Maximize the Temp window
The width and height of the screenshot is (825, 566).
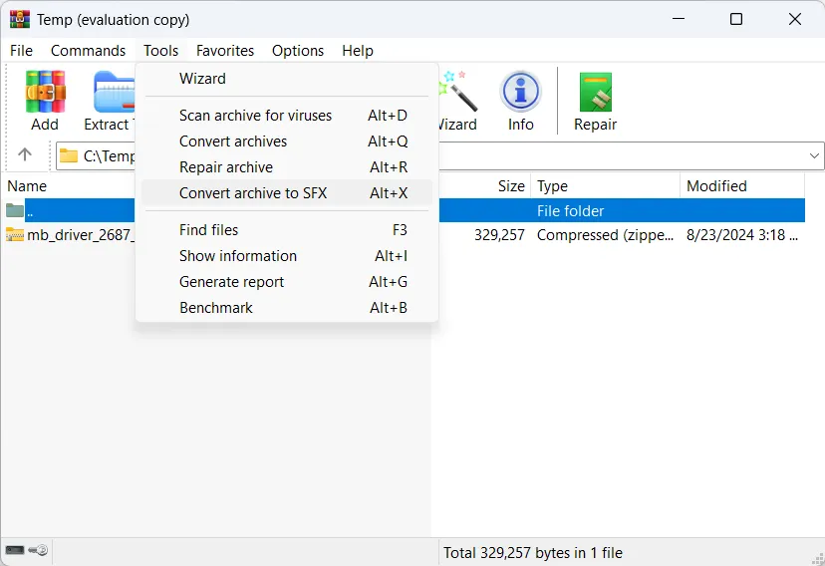[736, 19]
